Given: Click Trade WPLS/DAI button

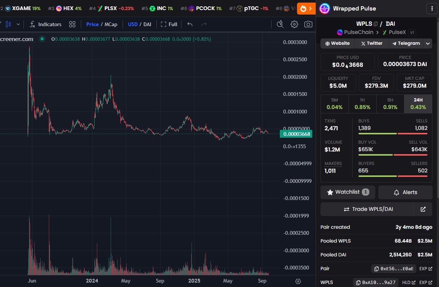Looking at the screenshot, I should tap(367, 209).
